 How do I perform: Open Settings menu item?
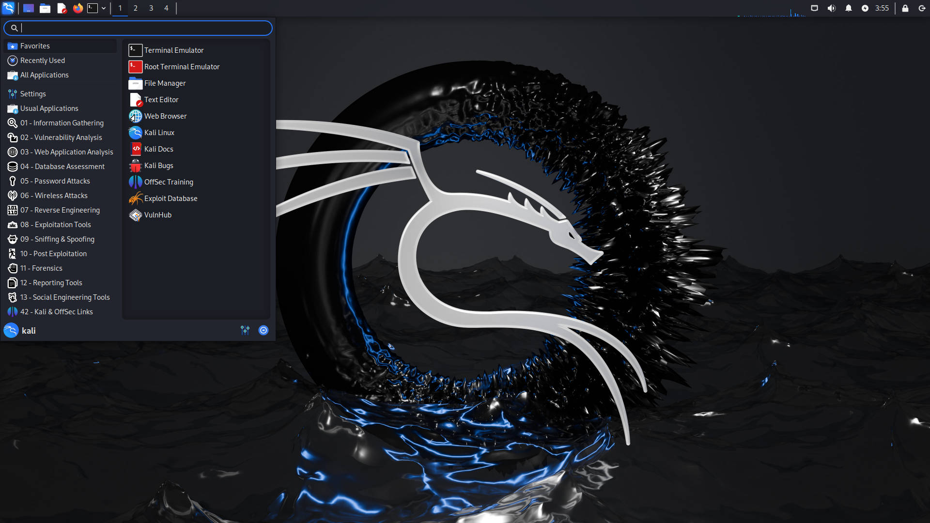pos(33,93)
